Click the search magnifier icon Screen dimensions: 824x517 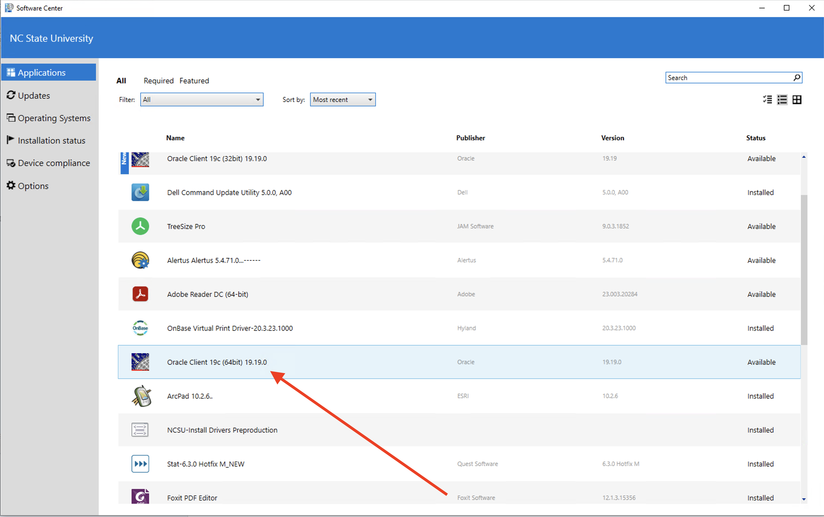[x=797, y=77]
